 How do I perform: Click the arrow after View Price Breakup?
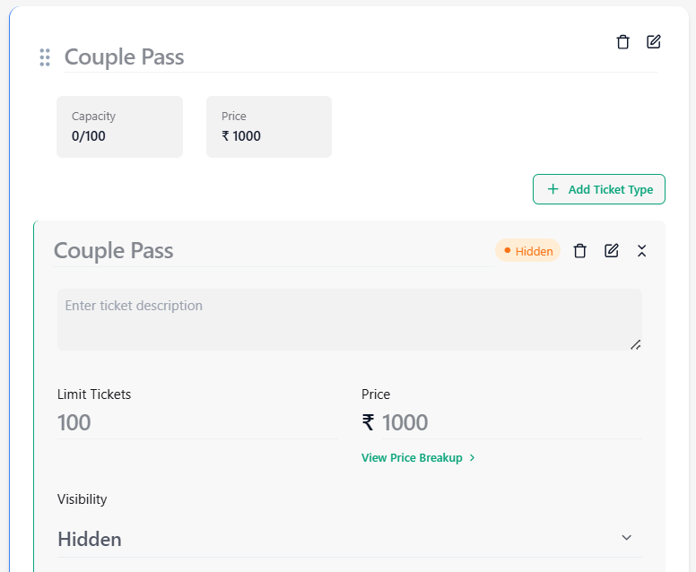tap(473, 457)
